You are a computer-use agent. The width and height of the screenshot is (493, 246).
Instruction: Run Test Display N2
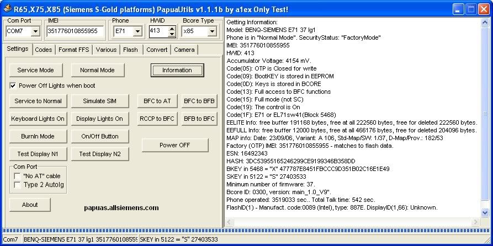point(100,154)
